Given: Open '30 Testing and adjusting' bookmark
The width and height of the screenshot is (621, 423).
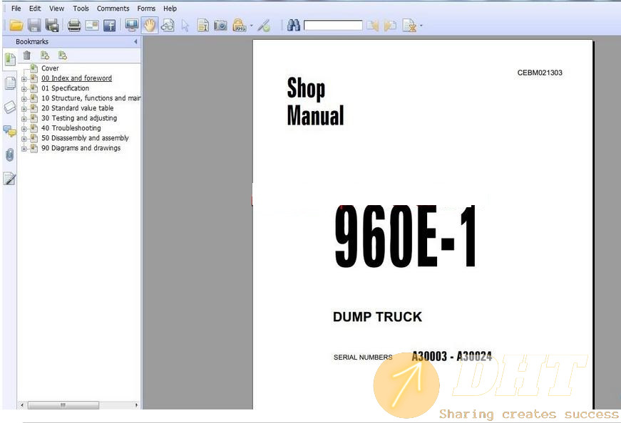Looking at the screenshot, I should pos(79,118).
